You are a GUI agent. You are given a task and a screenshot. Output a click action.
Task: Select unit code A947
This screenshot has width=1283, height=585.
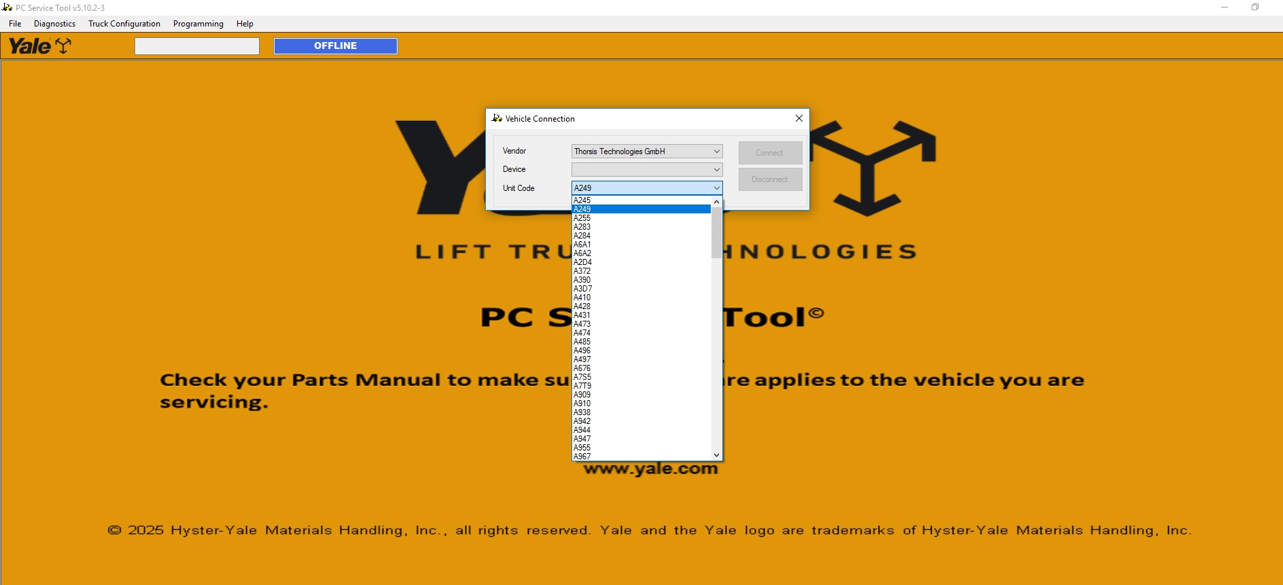641,439
